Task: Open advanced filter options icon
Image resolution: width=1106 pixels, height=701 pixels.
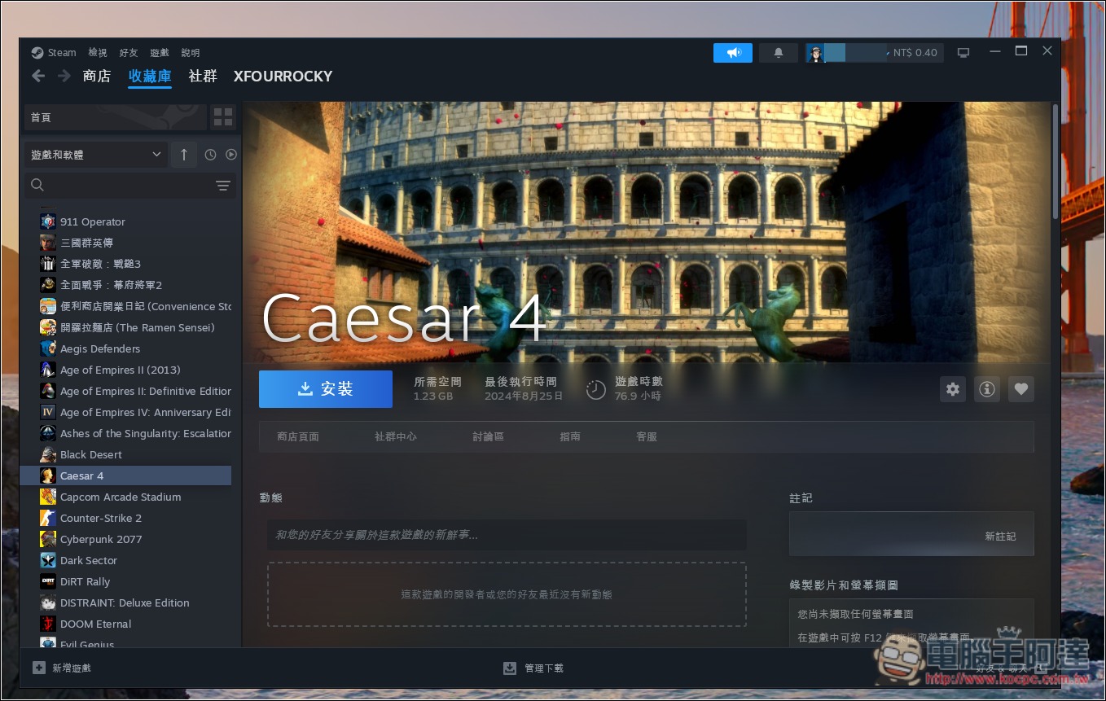Action: 223,186
